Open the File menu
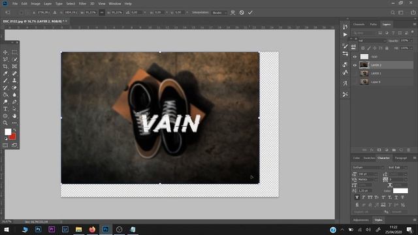The image size is (418, 235). [x=15, y=4]
